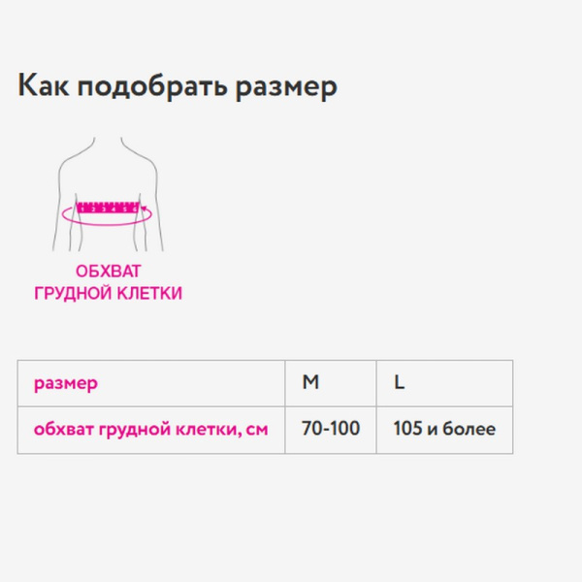Click the 'ОБХВАТ' pink caption
582x582 pixels.
pyautogui.click(x=109, y=272)
